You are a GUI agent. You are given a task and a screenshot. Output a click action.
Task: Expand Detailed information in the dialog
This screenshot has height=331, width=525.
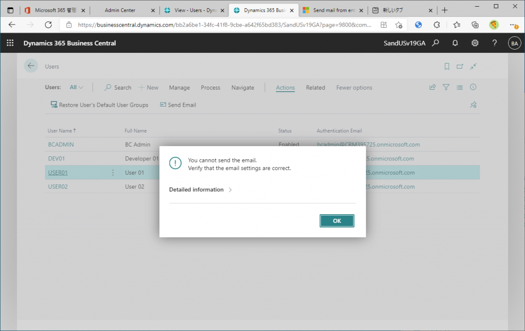click(200, 190)
